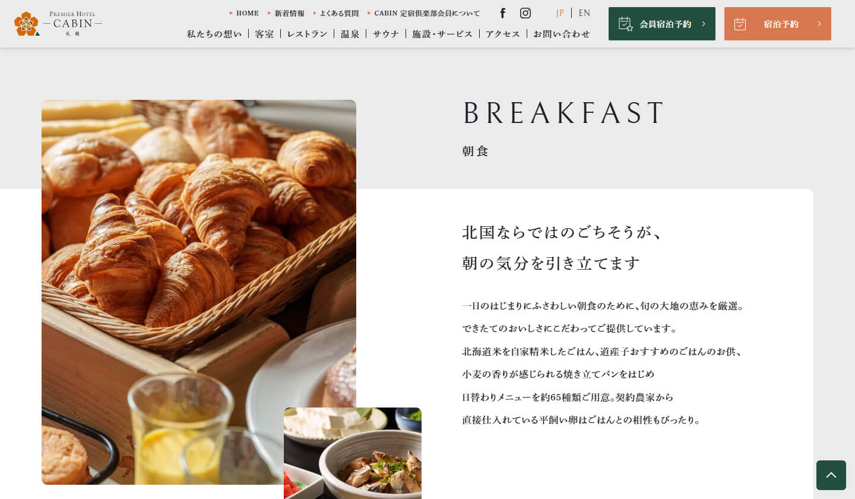This screenshot has width=855, height=499.
Task: Click the Premier Hotel CABIN logo
Action: pos(58,24)
